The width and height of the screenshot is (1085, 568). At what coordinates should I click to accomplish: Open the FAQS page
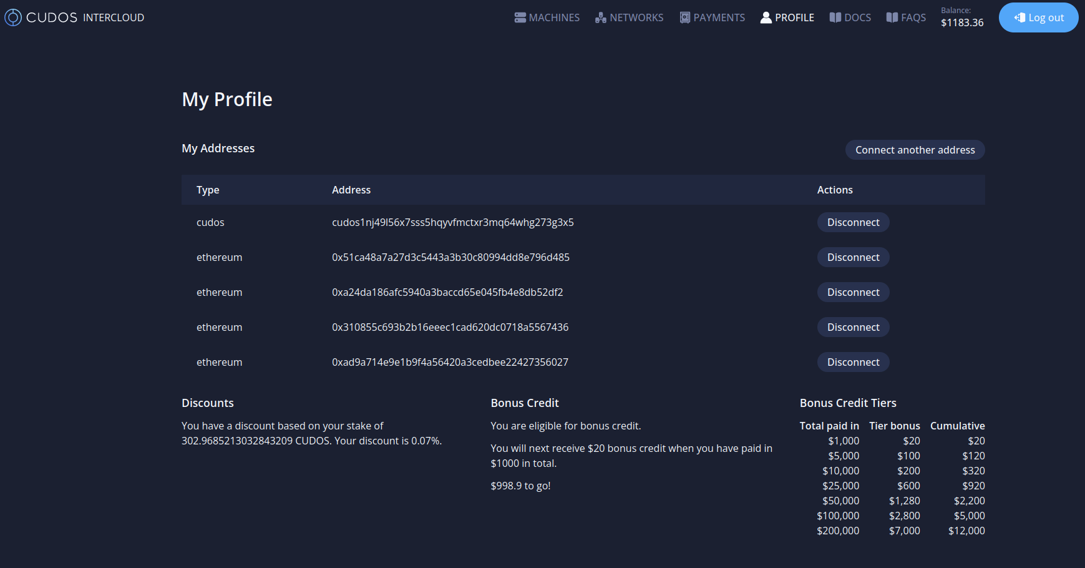click(906, 17)
